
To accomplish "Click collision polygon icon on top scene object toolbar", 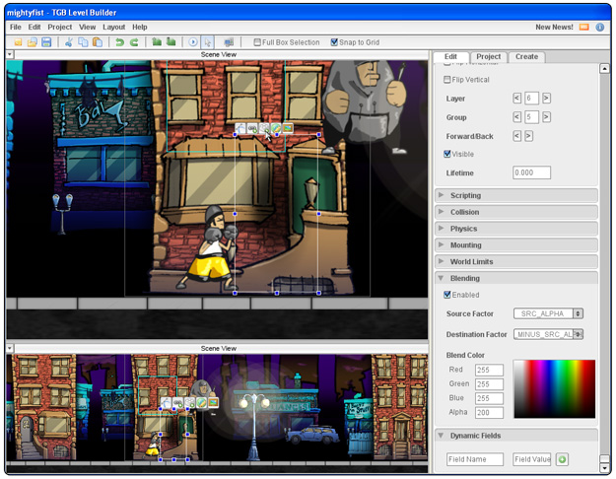I will pos(264,128).
